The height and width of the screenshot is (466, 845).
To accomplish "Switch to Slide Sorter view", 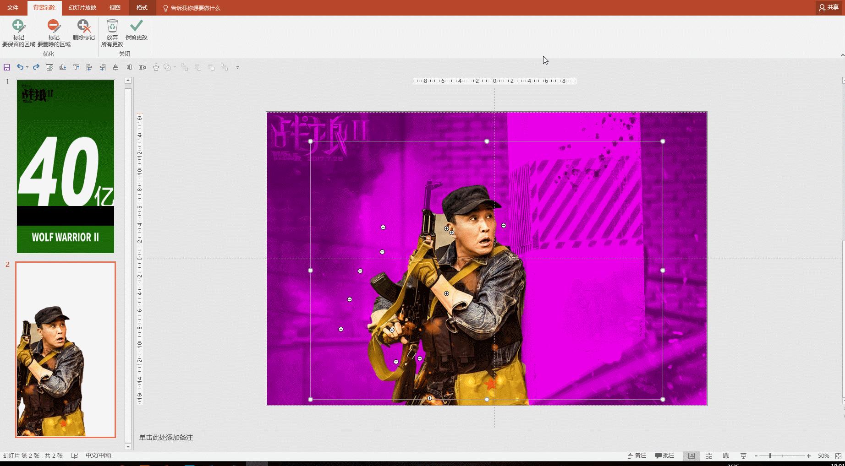I will click(709, 455).
